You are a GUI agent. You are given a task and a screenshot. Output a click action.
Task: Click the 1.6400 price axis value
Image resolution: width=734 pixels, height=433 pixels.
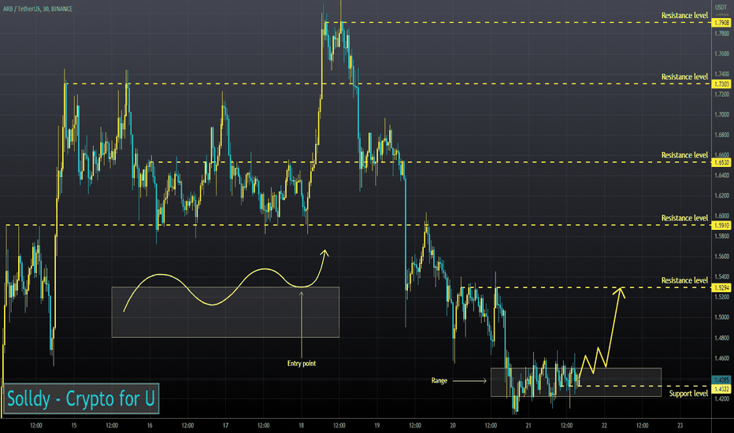point(722,176)
